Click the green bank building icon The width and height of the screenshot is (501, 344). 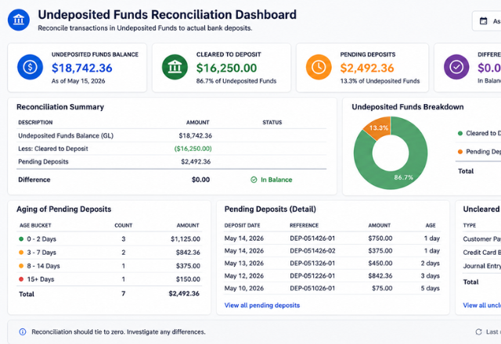tap(175, 67)
